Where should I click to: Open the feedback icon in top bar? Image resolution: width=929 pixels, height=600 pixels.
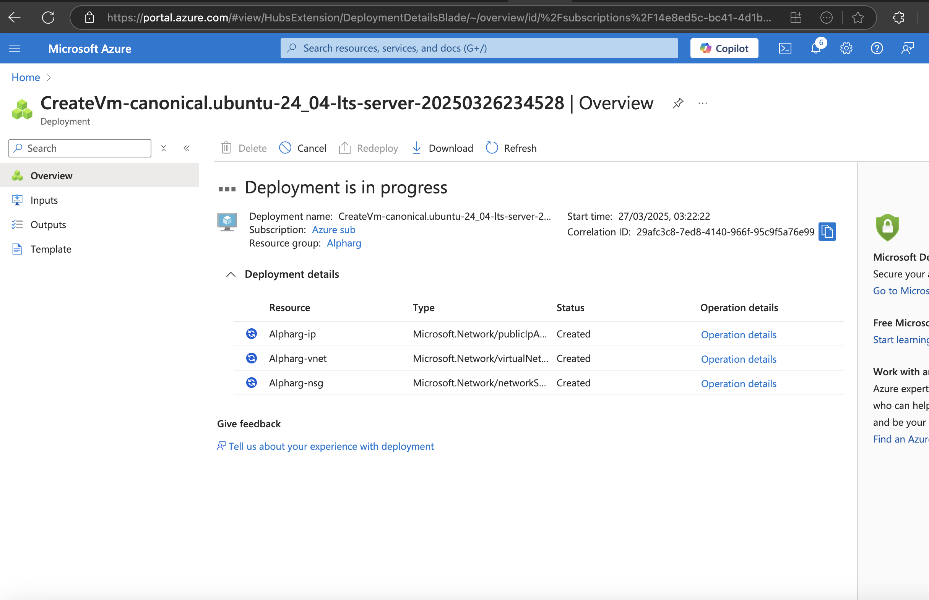[x=908, y=48]
